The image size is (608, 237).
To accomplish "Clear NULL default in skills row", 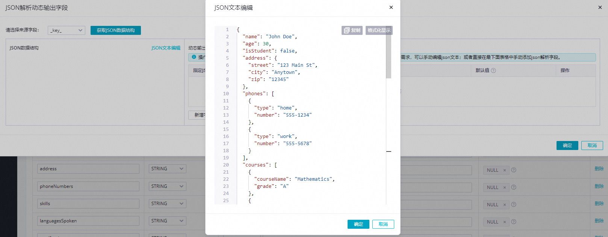I will click(x=505, y=205).
